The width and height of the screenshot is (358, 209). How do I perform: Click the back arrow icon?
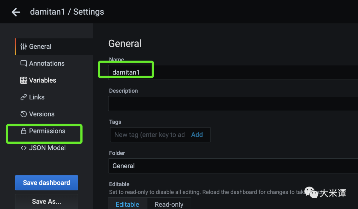coord(16,12)
